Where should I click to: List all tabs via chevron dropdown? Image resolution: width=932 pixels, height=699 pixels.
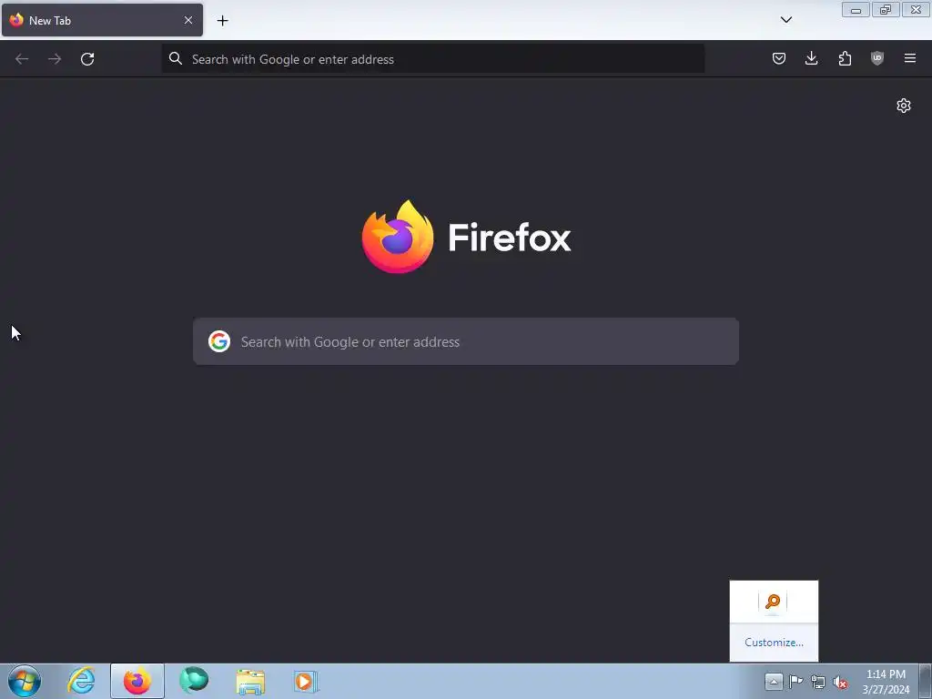coord(785,20)
